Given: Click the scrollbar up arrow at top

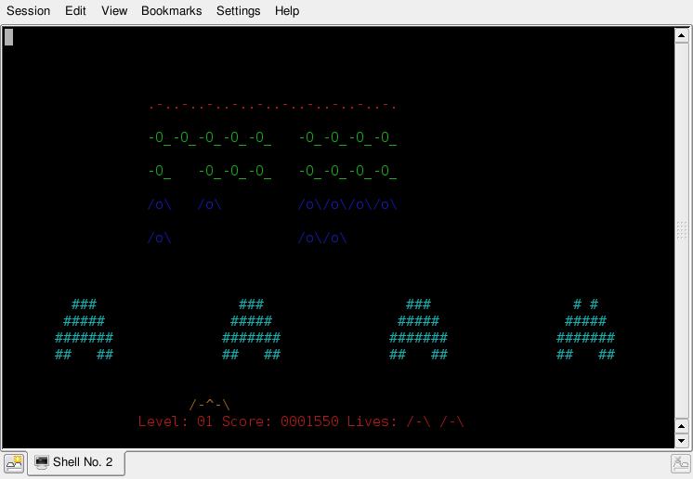Looking at the screenshot, I should [681, 35].
